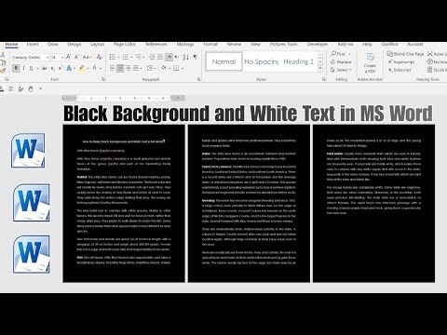Image resolution: width=447 pixels, height=335 pixels.
Task: Open Numbering dropdown arrow
Action: pyautogui.click(x=131, y=57)
